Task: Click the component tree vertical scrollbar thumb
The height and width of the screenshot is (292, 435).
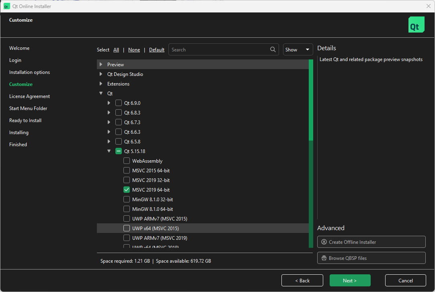Action: [x=311, y=100]
